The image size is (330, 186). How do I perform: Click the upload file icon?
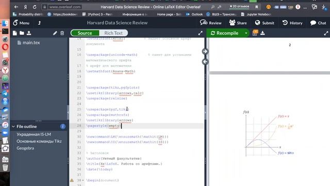pyautogui.click(x=29, y=33)
